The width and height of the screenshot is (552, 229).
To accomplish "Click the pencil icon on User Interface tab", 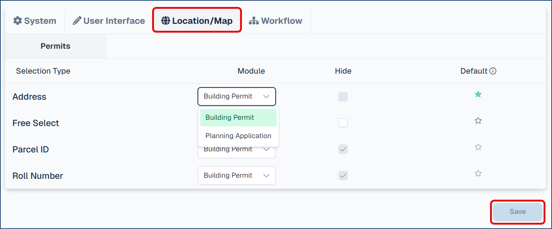I will [77, 21].
